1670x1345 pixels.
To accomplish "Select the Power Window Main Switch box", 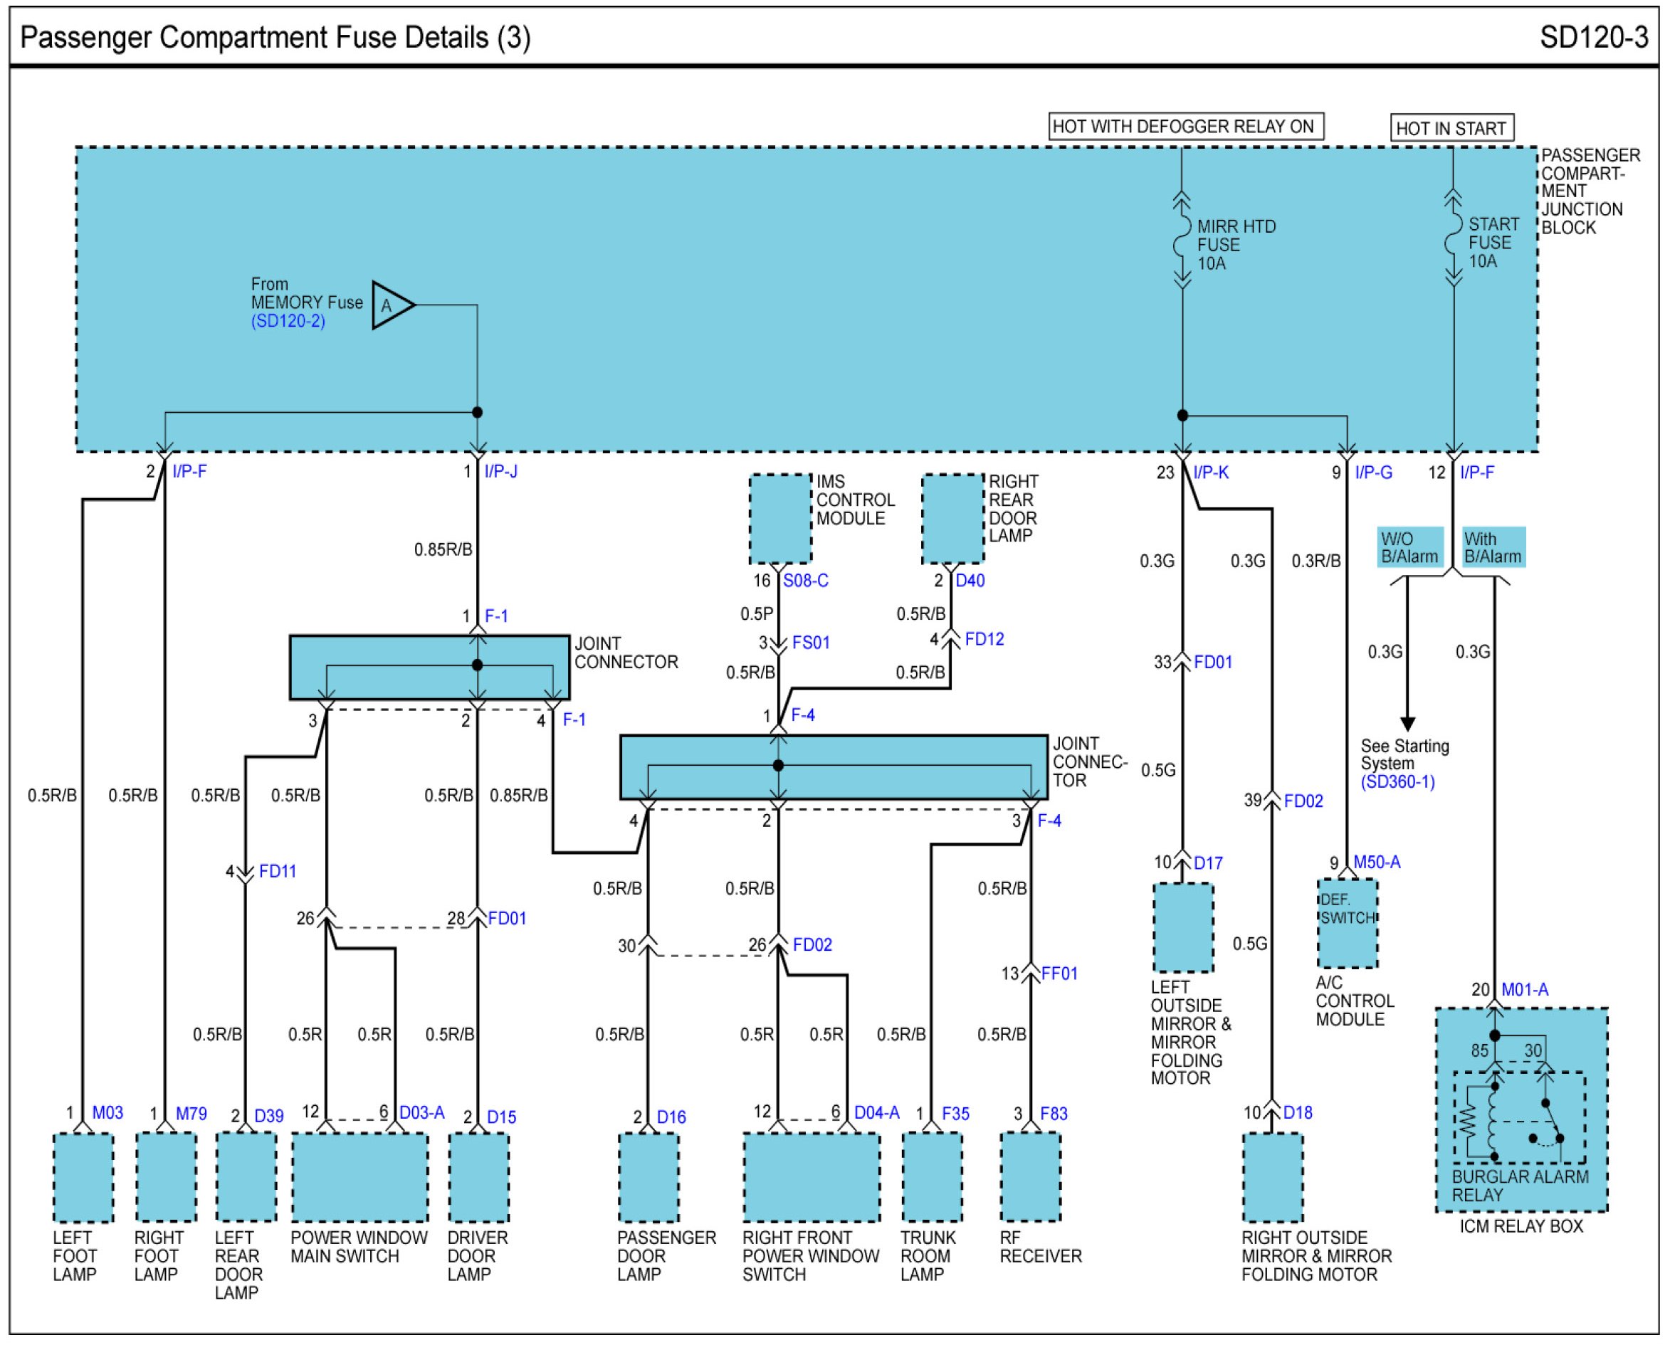I will coord(359,1177).
